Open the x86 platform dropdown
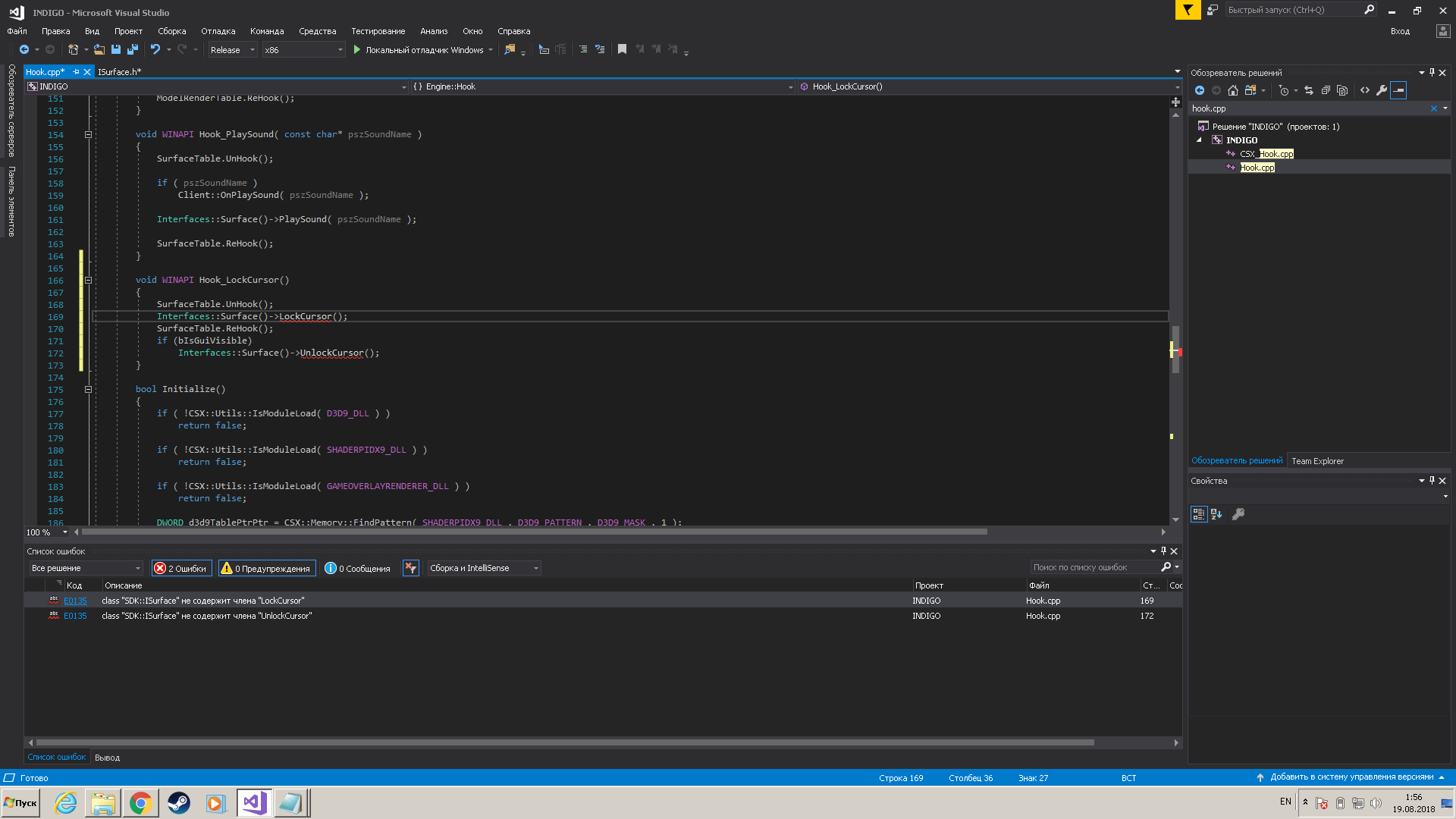This screenshot has width=1456, height=819. [303, 50]
